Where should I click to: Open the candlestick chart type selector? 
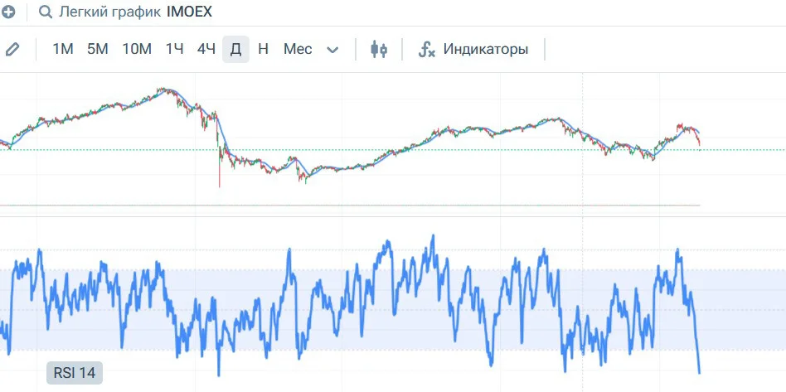pyautogui.click(x=379, y=49)
